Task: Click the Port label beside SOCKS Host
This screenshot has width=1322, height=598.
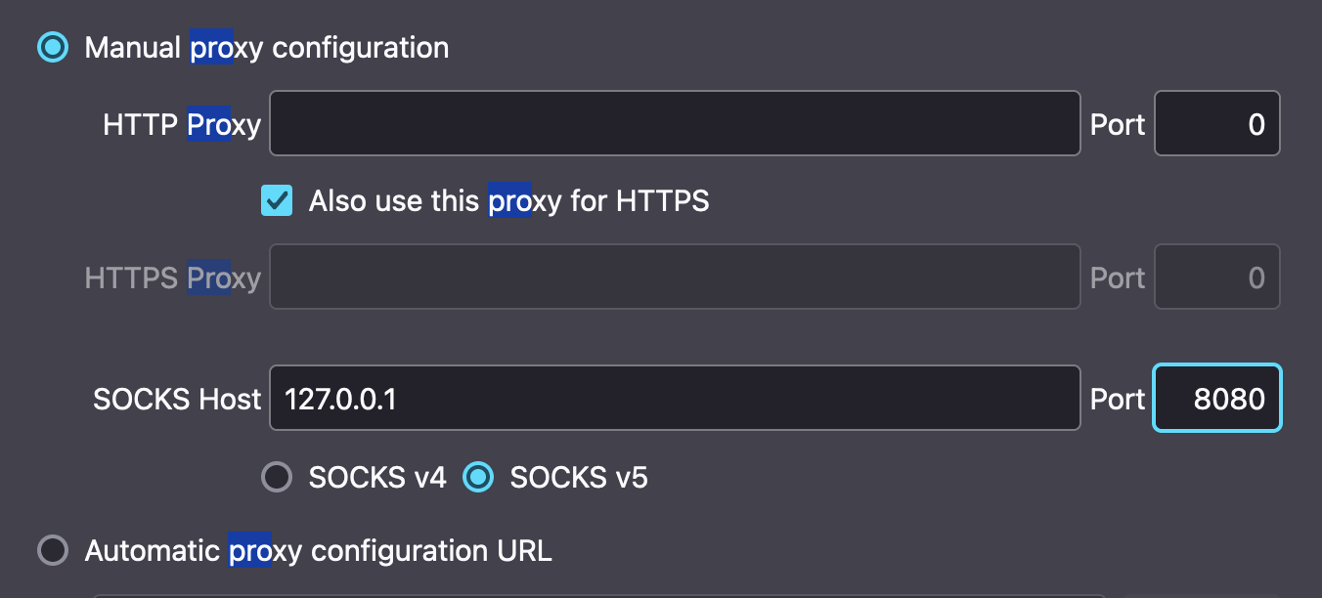Action: click(1118, 399)
